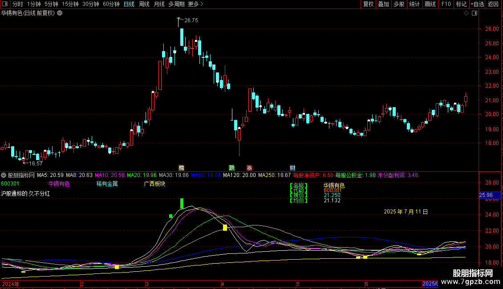Image resolution: width=503 pixels, height=289 pixels.
Task: Click the large yellow signal block on MA lines
Action: pyautogui.click(x=225, y=228)
